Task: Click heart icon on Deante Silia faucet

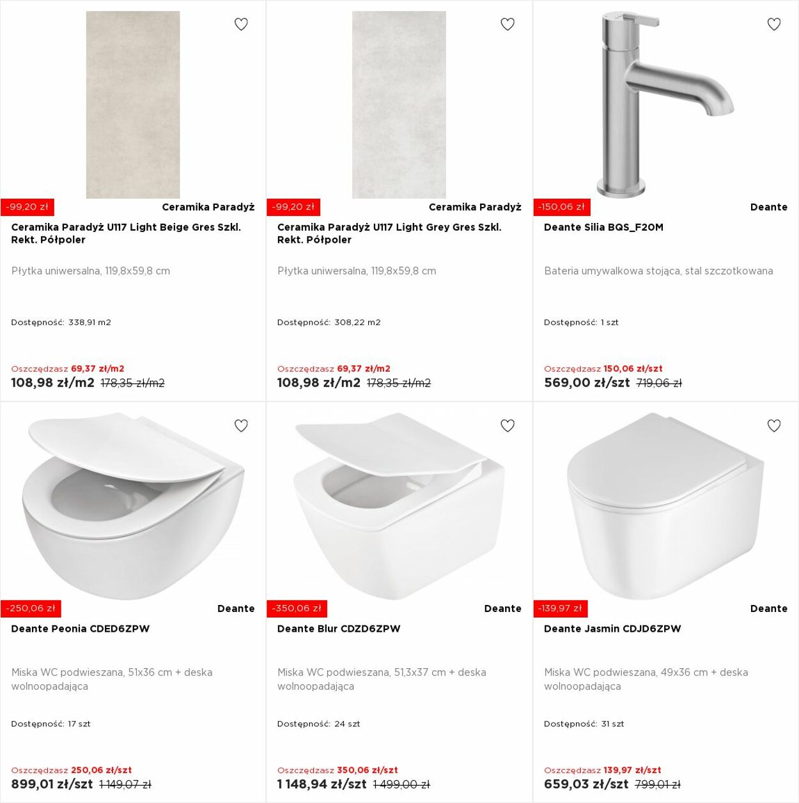Action: [x=774, y=24]
